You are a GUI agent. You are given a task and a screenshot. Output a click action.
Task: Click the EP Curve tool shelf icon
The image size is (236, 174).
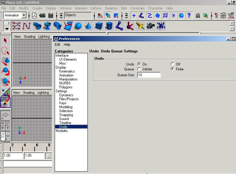pyautogui.click(x=27, y=26)
